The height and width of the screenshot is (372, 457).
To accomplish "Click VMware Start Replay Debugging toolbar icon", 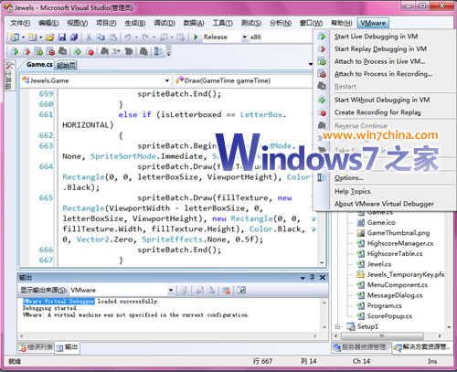I will coord(27,51).
